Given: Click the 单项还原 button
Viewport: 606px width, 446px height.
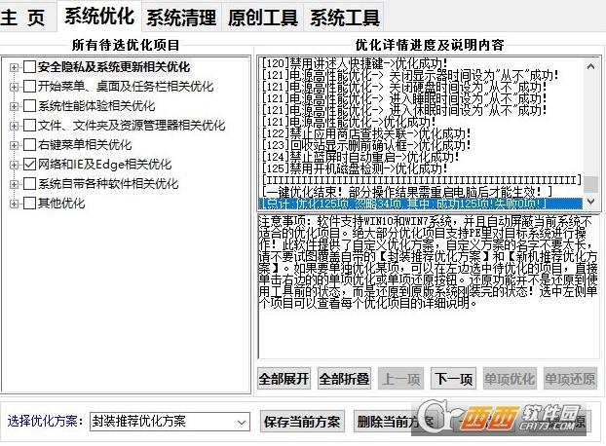Looking at the screenshot, I should [x=570, y=379].
